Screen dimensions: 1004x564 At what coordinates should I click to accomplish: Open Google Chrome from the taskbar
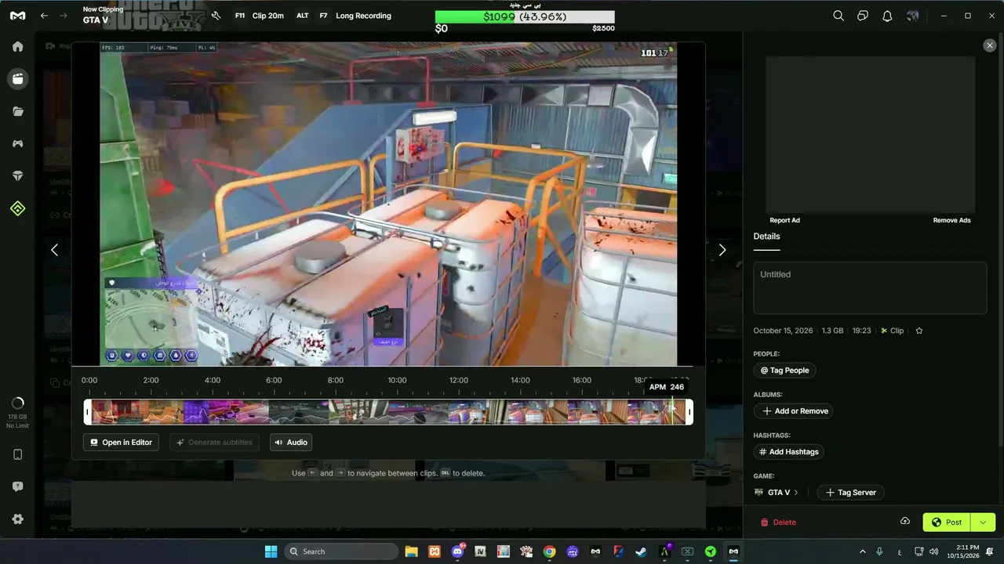pos(549,551)
